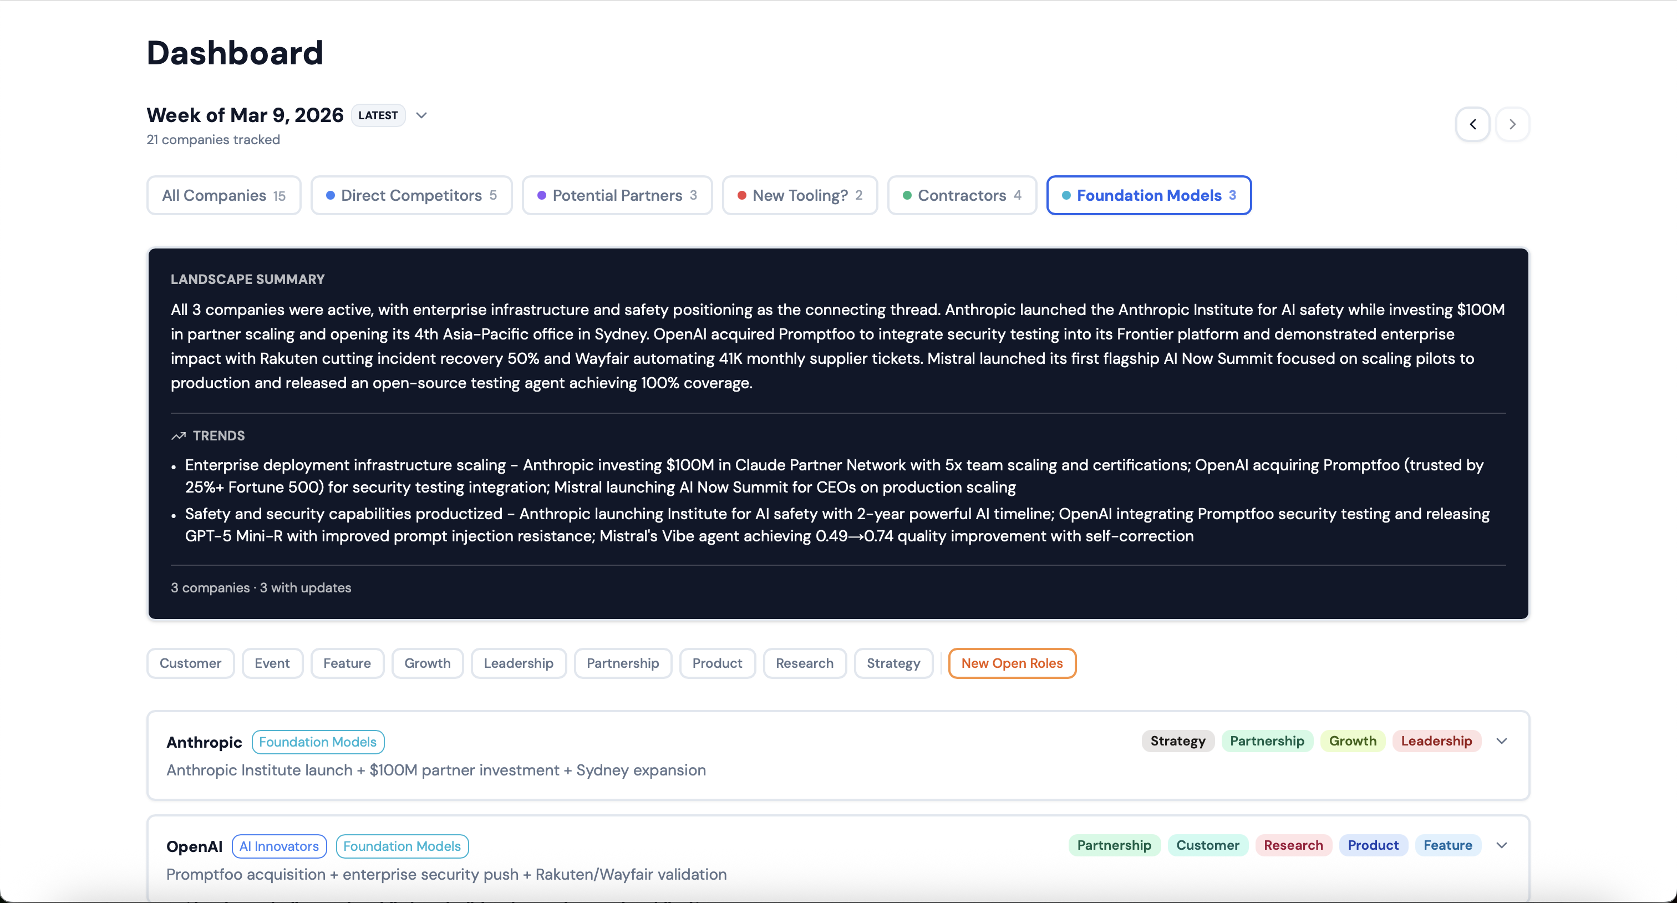Click the LATEST badge beside week title
This screenshot has width=1677, height=903.
[x=378, y=115]
